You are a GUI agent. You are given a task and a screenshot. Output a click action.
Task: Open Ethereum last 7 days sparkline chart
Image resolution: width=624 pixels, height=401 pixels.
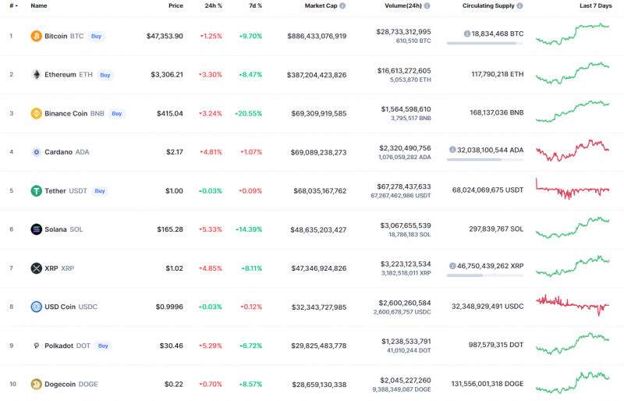(573, 73)
